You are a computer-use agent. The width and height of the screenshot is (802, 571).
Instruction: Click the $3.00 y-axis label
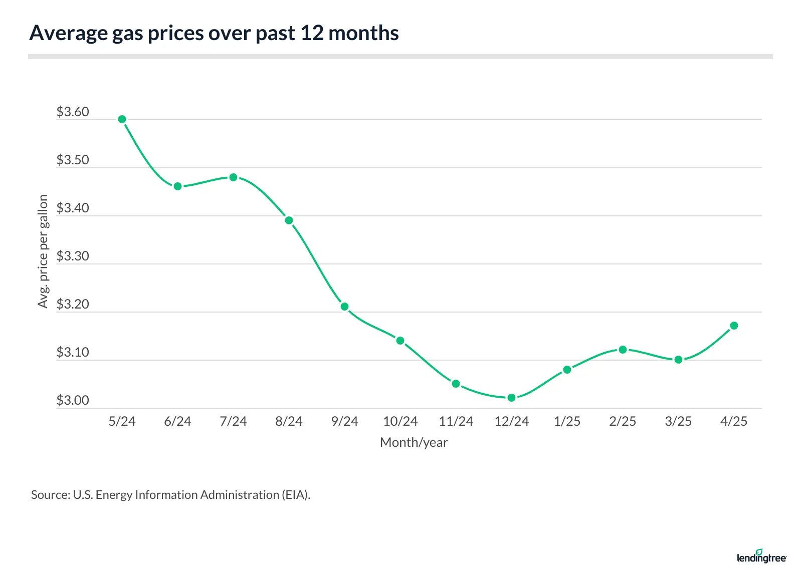(73, 400)
